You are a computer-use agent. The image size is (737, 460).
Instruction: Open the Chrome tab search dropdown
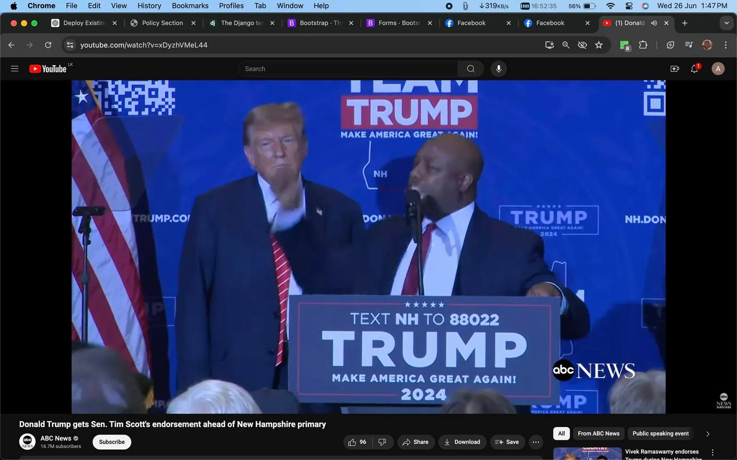pos(726,23)
